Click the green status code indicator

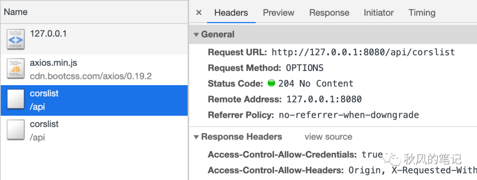(x=271, y=83)
